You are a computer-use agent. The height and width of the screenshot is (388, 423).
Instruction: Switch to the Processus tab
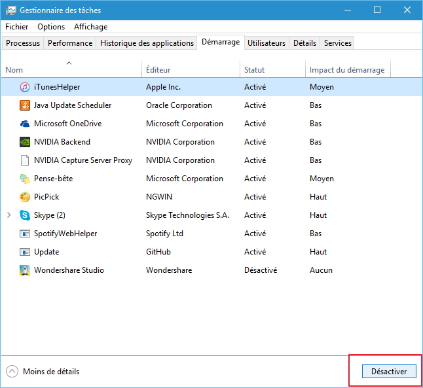coord(23,43)
